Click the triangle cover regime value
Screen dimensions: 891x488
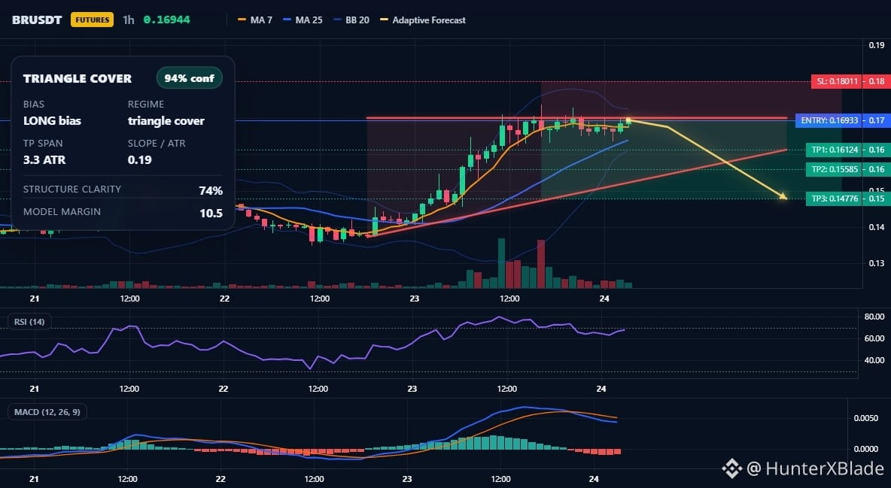click(166, 121)
